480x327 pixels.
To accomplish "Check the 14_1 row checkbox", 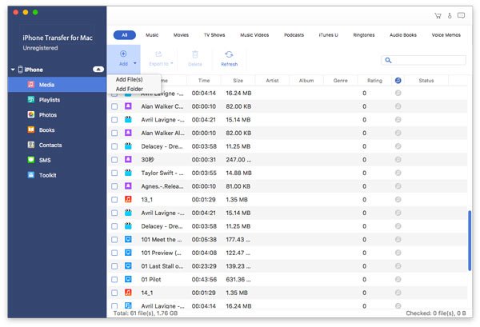I will tap(114, 293).
